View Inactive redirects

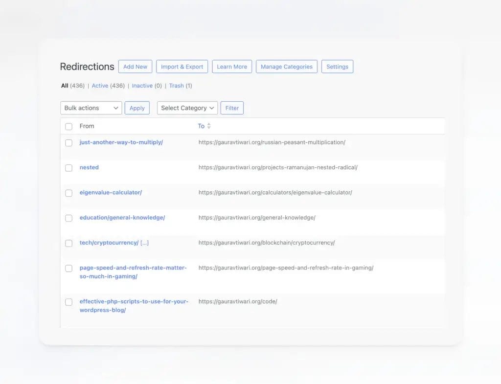[x=142, y=85]
